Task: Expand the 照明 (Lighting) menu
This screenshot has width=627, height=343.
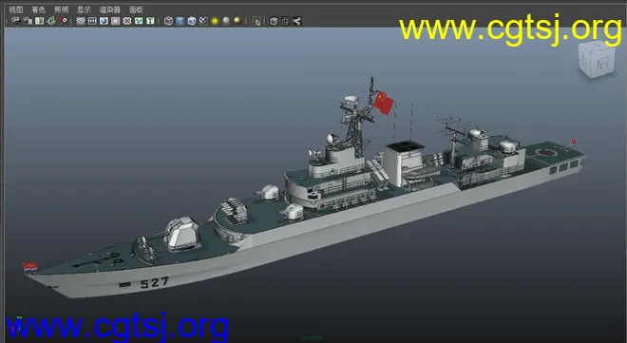Action: coord(61,10)
